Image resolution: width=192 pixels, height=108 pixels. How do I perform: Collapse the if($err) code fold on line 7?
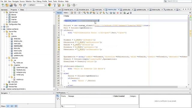click(61, 30)
